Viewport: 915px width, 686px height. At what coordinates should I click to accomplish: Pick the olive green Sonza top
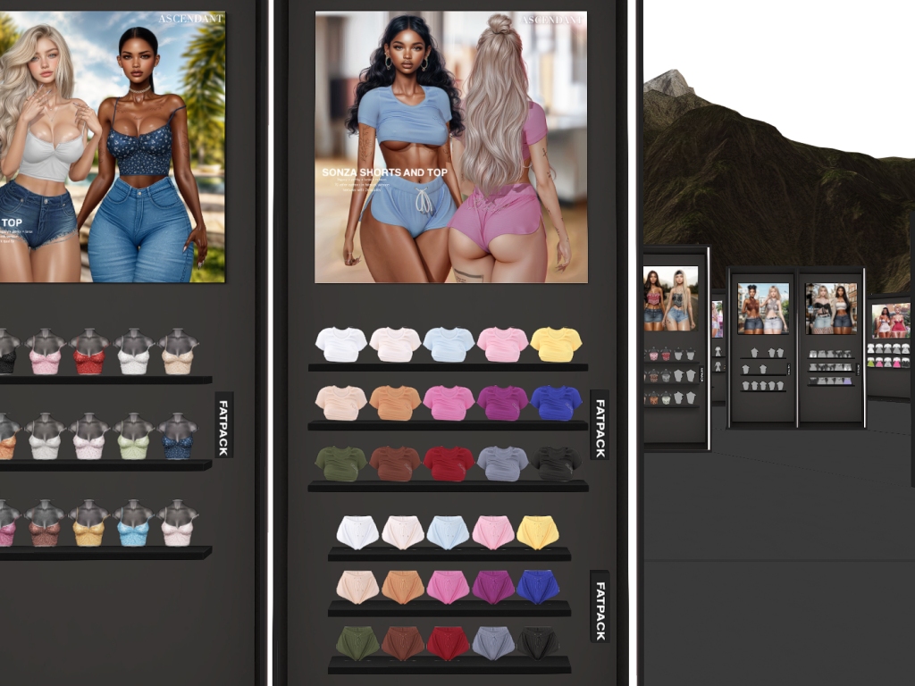click(340, 464)
